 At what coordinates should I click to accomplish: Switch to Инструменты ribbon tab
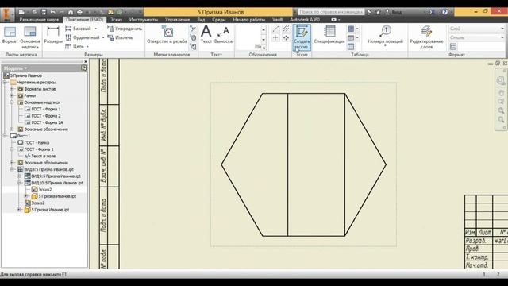pyautogui.click(x=143, y=19)
